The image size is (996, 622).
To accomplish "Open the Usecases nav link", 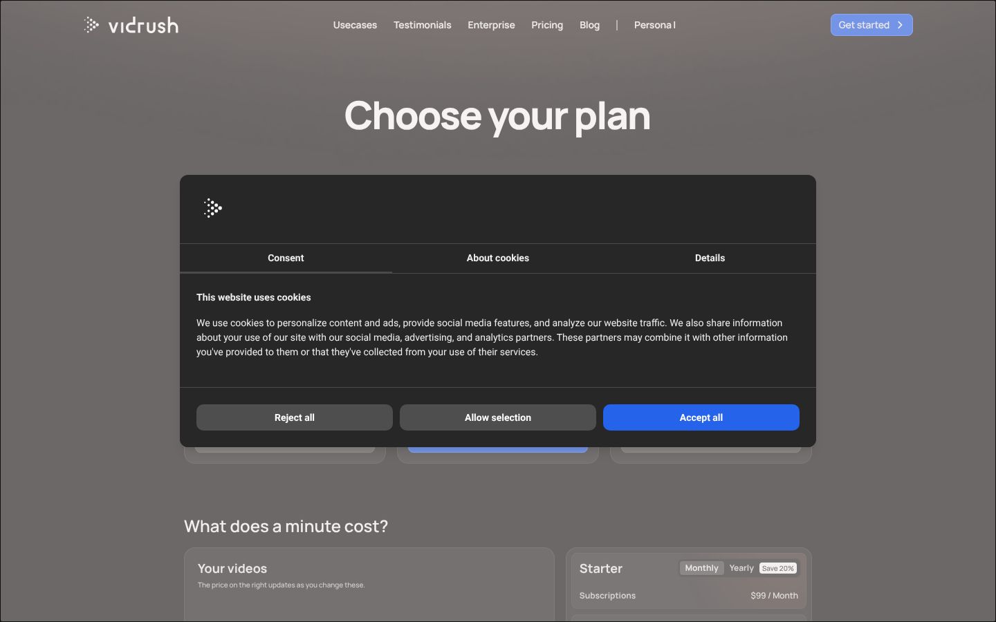I will (355, 25).
